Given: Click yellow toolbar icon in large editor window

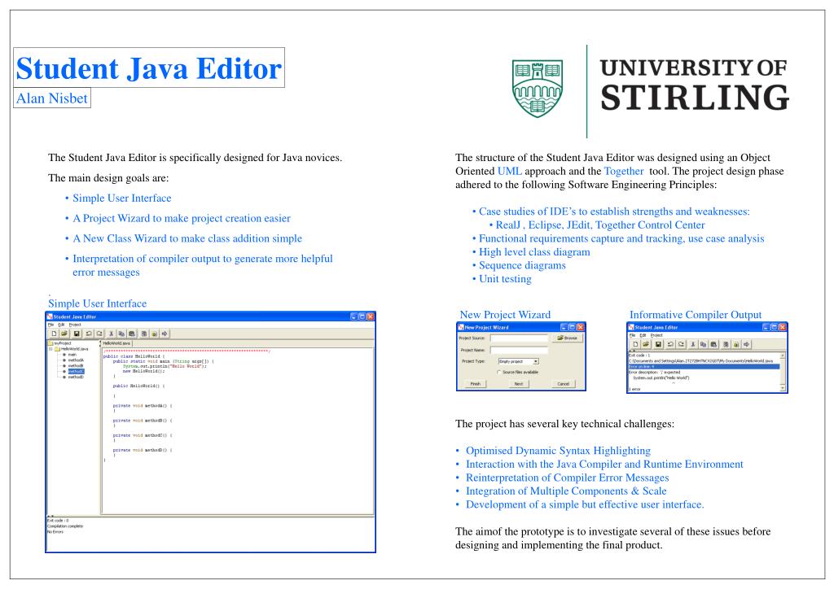Looking at the screenshot, I should coord(154,334).
